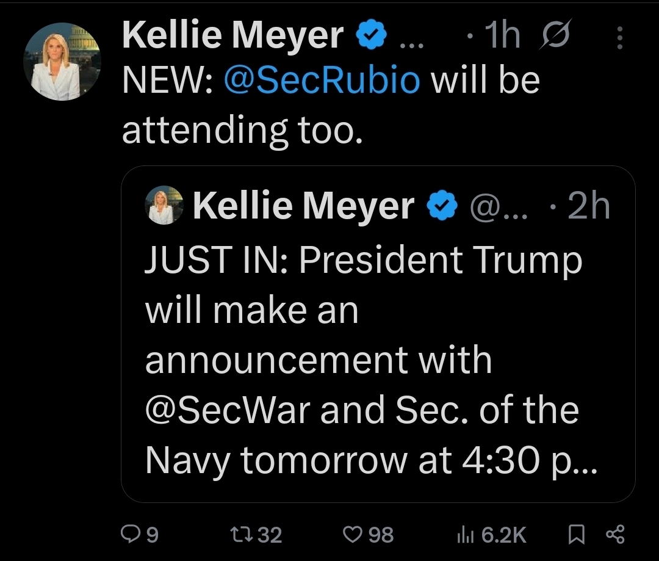This screenshot has height=561, width=659.
Task: Open Kellie Meyer's large profile avatar
Action: pyautogui.click(x=61, y=61)
